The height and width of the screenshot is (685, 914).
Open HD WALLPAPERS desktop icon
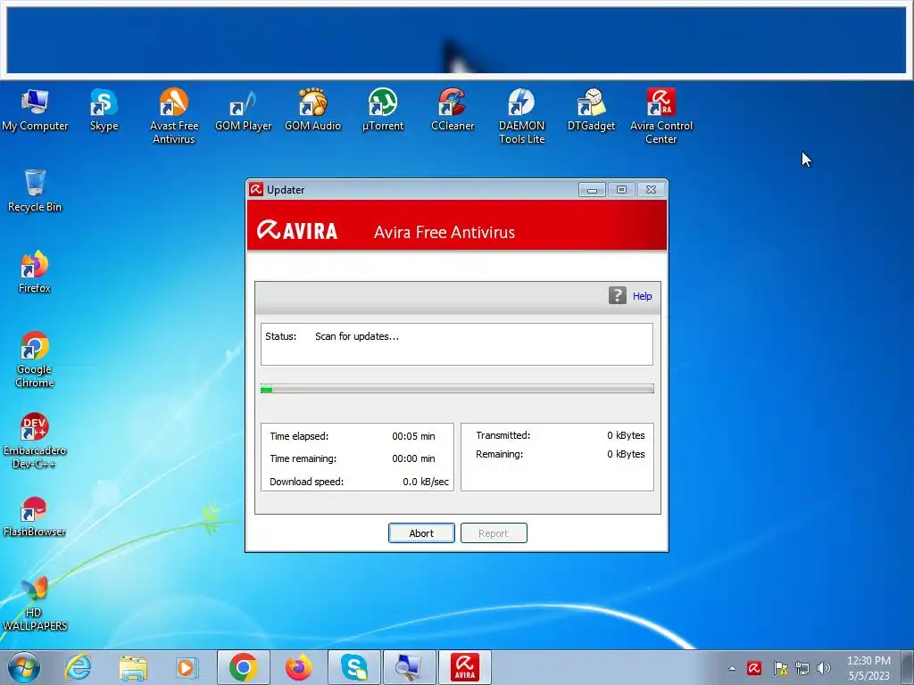tap(35, 603)
